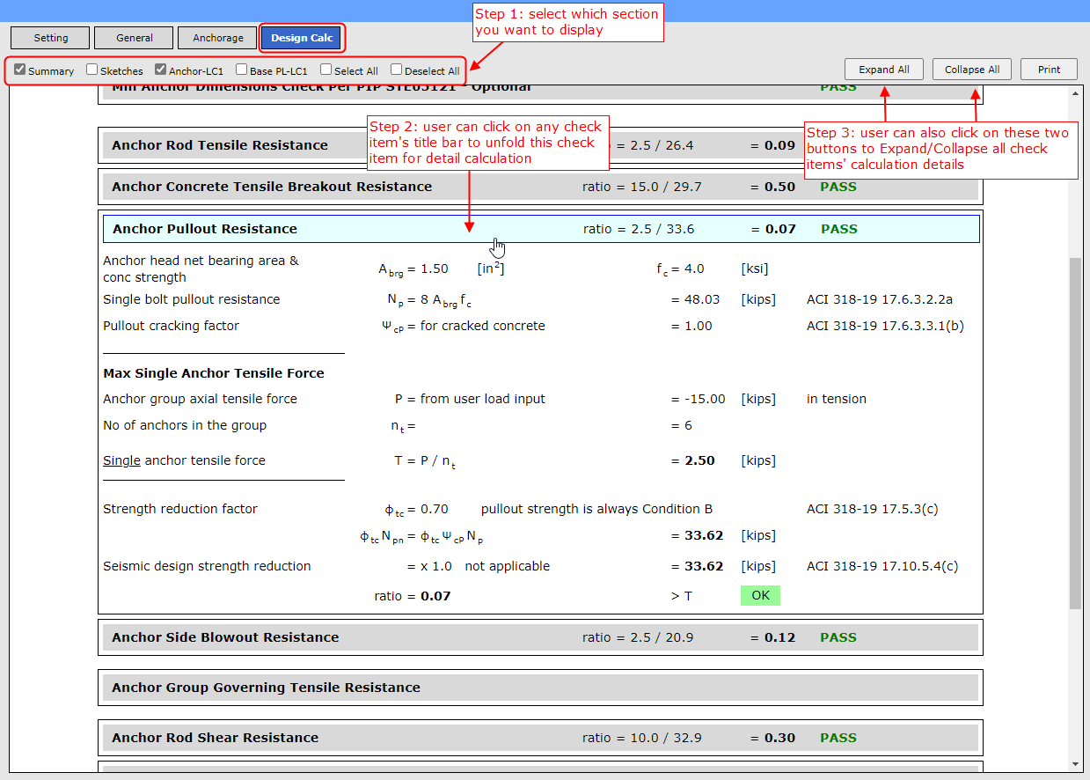
Task: Tick the Deselect All checkbox
Action: (x=397, y=70)
